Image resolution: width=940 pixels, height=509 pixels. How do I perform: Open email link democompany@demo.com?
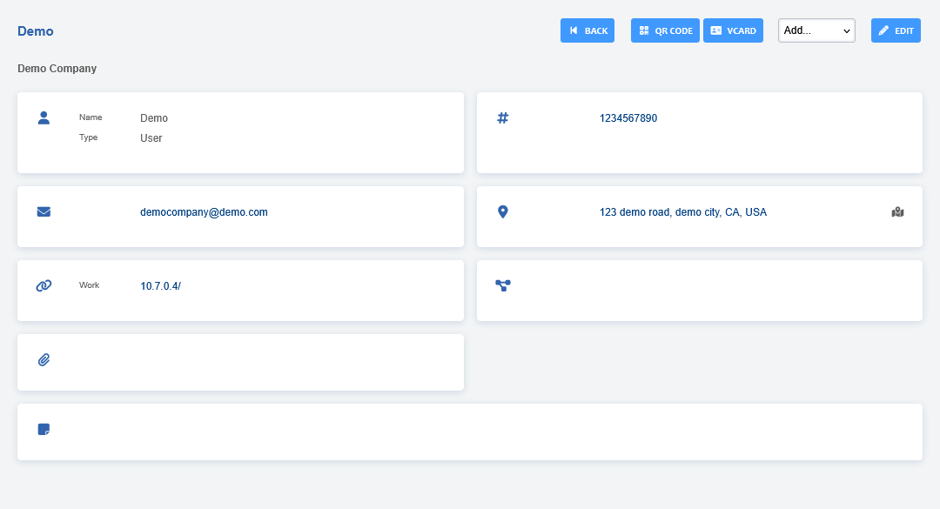204,212
